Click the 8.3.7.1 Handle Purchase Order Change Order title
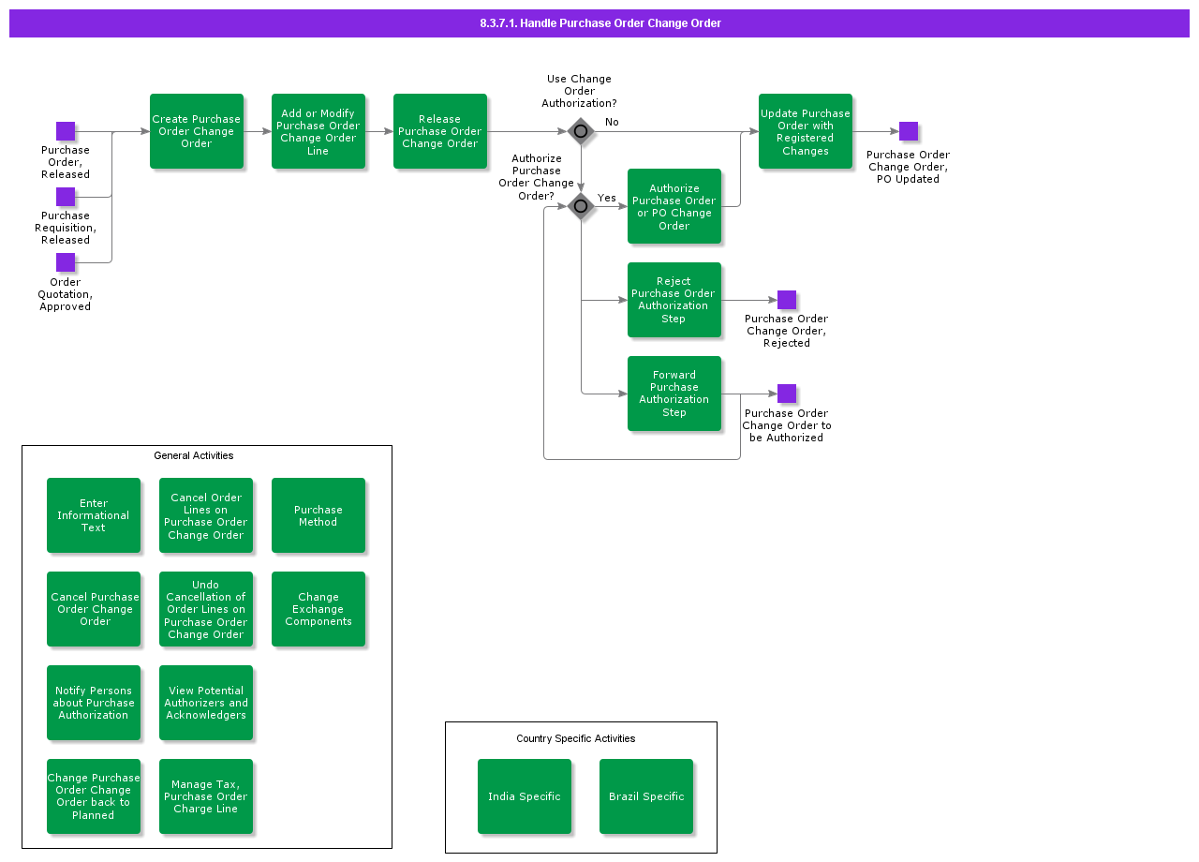 (600, 23)
